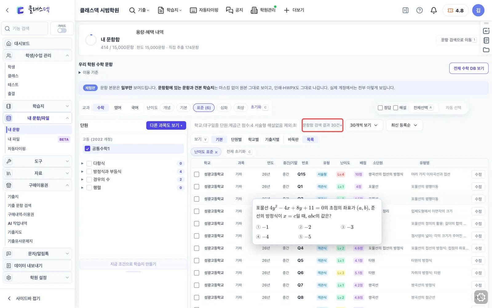Open 데이터 내보내기 in sidebar
The width and height of the screenshot is (492, 308).
click(x=38, y=265)
